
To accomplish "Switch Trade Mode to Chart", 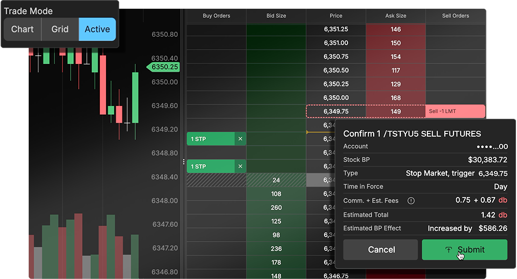I will [x=23, y=29].
